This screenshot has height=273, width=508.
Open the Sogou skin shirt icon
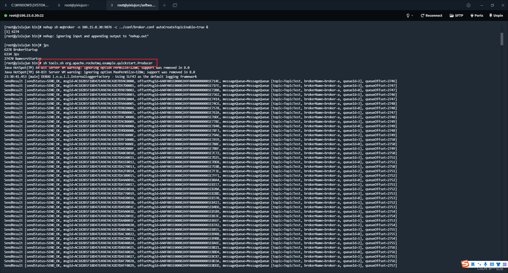[x=498, y=264]
